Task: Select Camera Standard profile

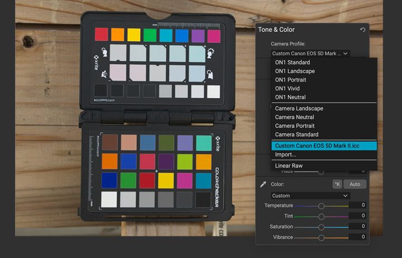Action: (x=324, y=135)
